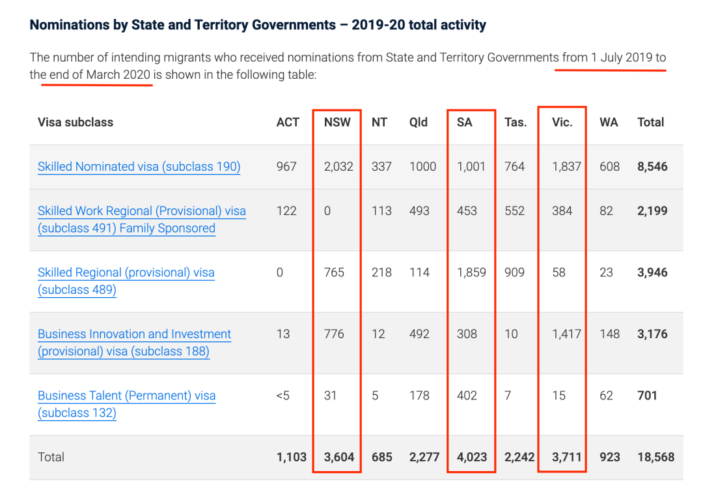Image resolution: width=703 pixels, height=490 pixels.
Task: Select the 1,837 Vic. value
Action: [x=567, y=166]
